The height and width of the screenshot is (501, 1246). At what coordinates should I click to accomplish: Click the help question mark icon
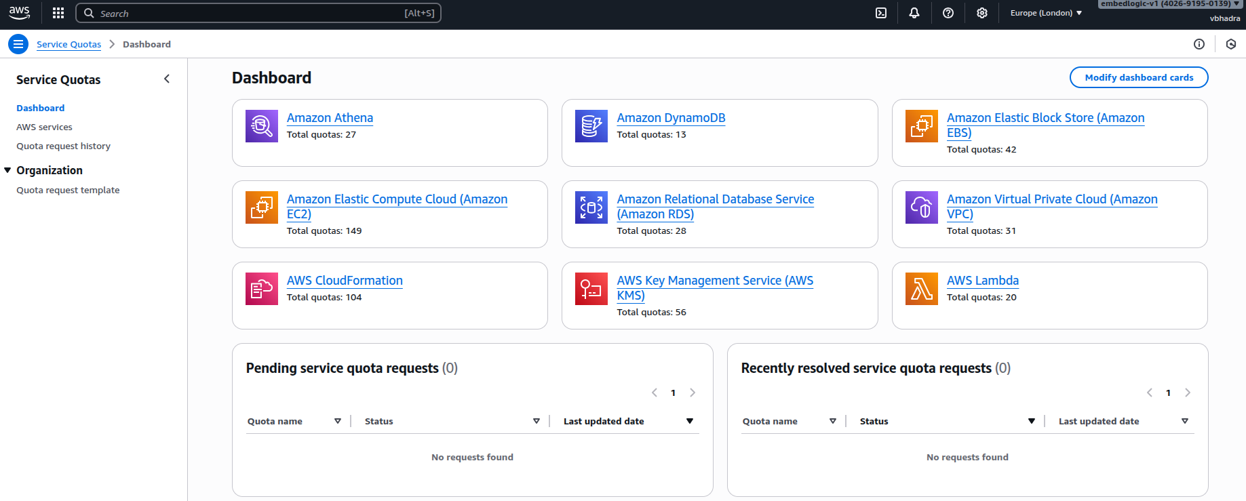coord(948,13)
